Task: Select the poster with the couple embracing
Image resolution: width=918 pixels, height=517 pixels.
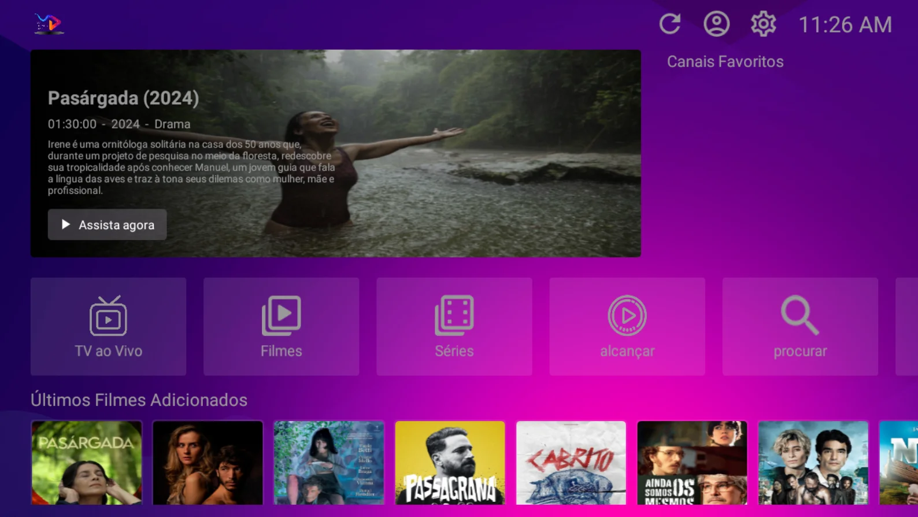Action: (208, 463)
